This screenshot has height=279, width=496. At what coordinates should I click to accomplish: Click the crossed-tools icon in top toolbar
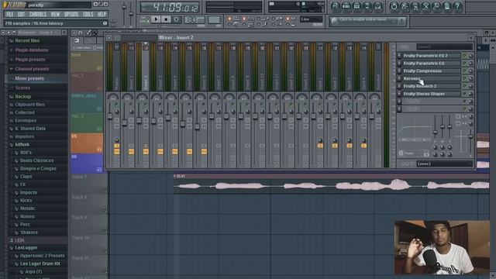426,6
